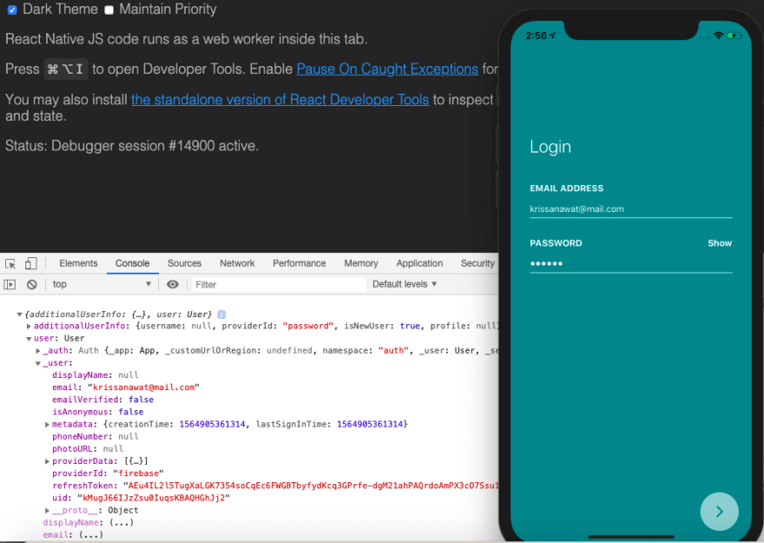The image size is (764, 543).
Task: Click the displayName: (...) getter
Action: coord(89,522)
